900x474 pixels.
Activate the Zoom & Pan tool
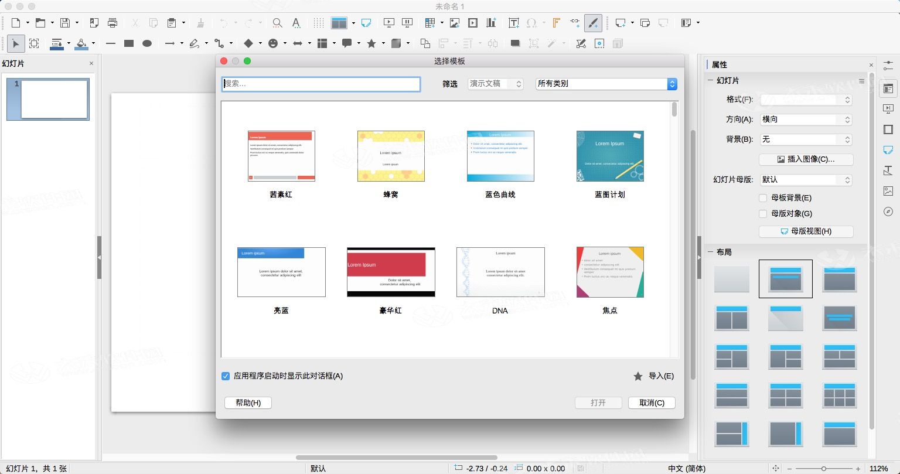(x=277, y=23)
